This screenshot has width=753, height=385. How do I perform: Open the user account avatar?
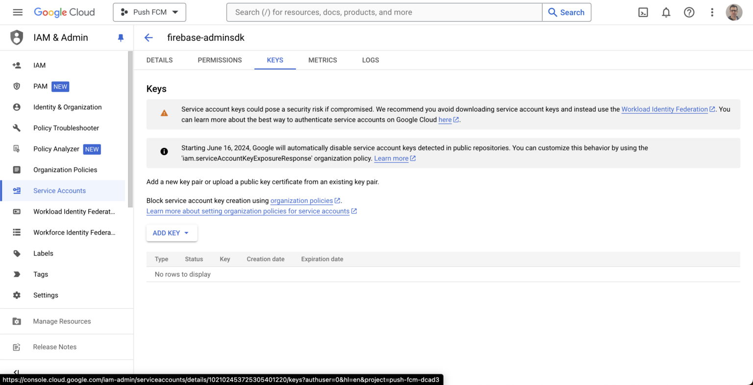(733, 12)
